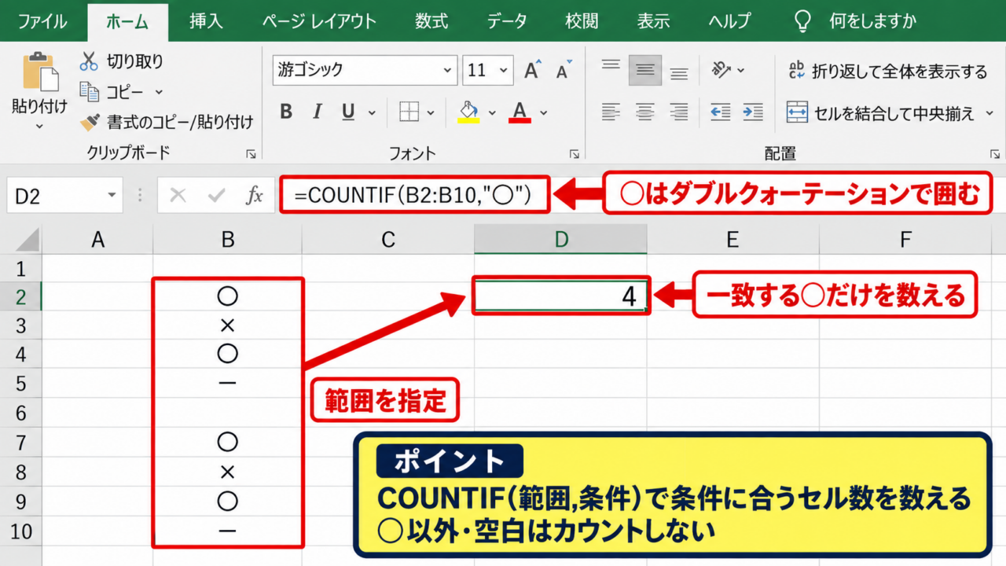Toggle Bold formatting
1006x566 pixels.
pos(286,112)
